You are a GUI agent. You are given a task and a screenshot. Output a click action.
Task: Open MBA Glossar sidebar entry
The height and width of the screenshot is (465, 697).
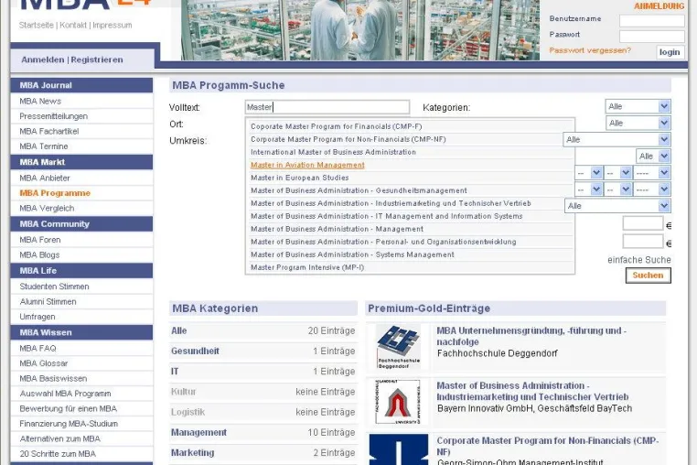[x=44, y=363]
